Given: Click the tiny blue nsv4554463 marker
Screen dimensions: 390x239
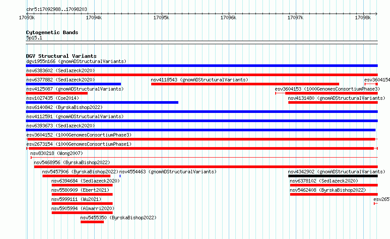Looking at the screenshot, I should tap(120, 176).
